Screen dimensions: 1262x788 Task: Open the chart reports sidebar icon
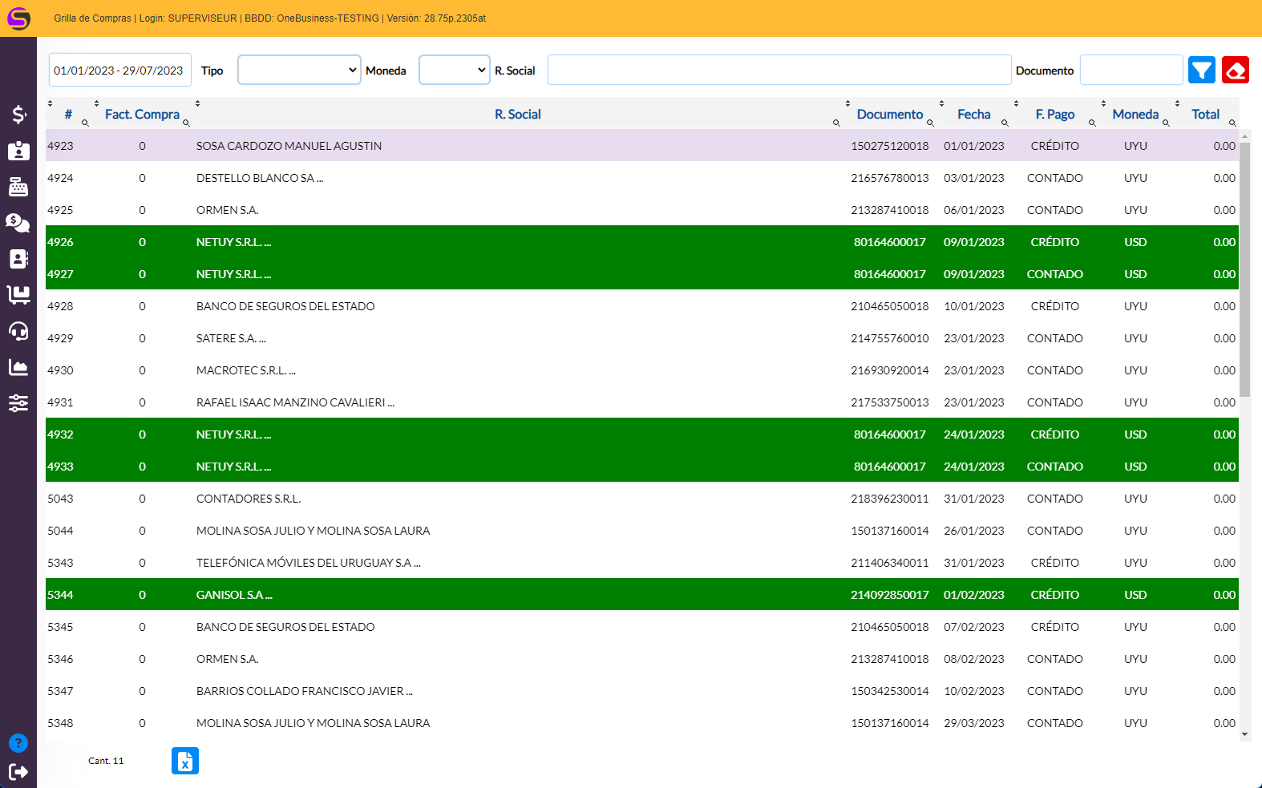tap(18, 367)
